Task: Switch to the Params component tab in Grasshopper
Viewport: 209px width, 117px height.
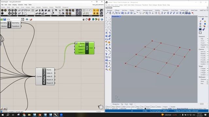Action: point(3,7)
